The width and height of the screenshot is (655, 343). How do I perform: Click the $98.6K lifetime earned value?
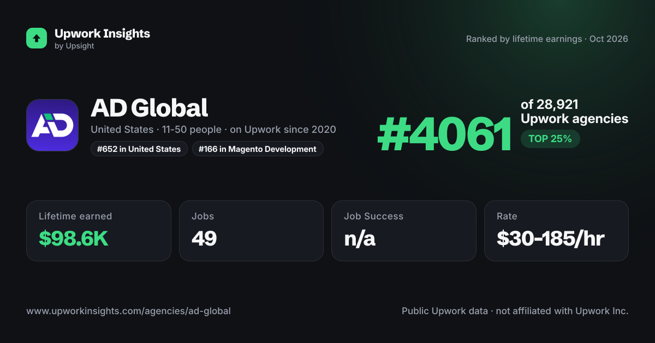(74, 238)
